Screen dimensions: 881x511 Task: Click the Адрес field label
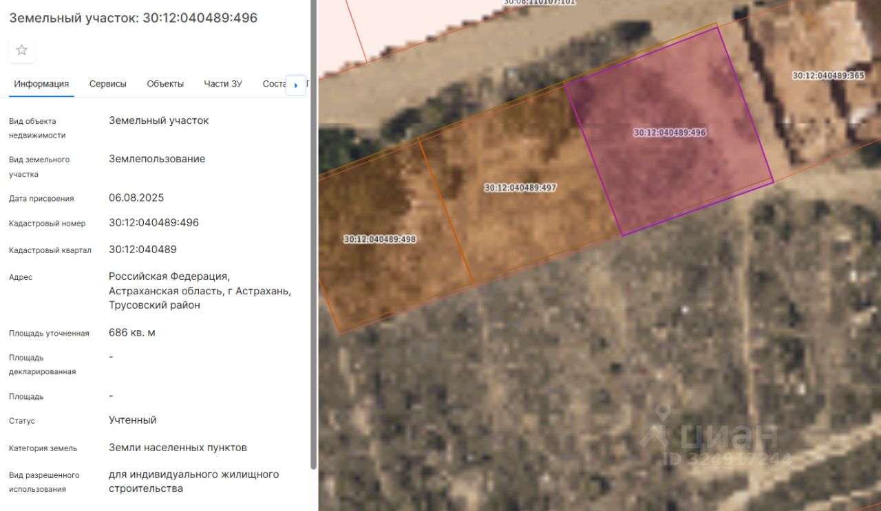21,277
